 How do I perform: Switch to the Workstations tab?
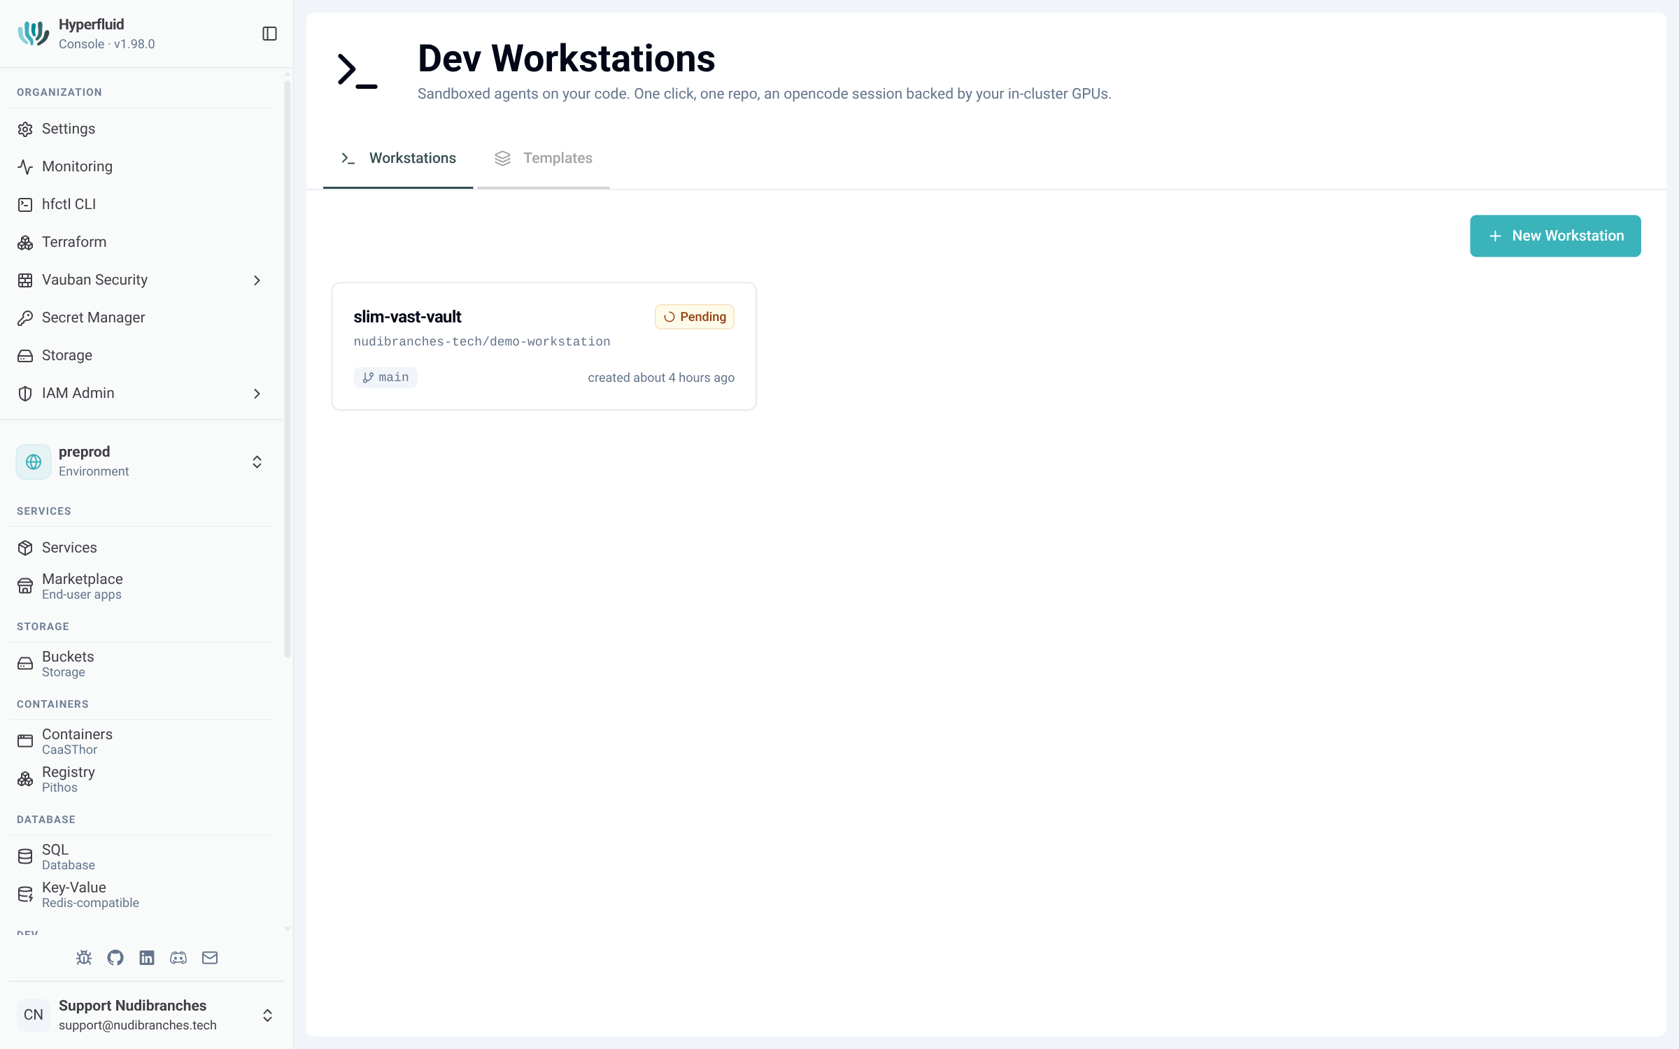point(398,159)
